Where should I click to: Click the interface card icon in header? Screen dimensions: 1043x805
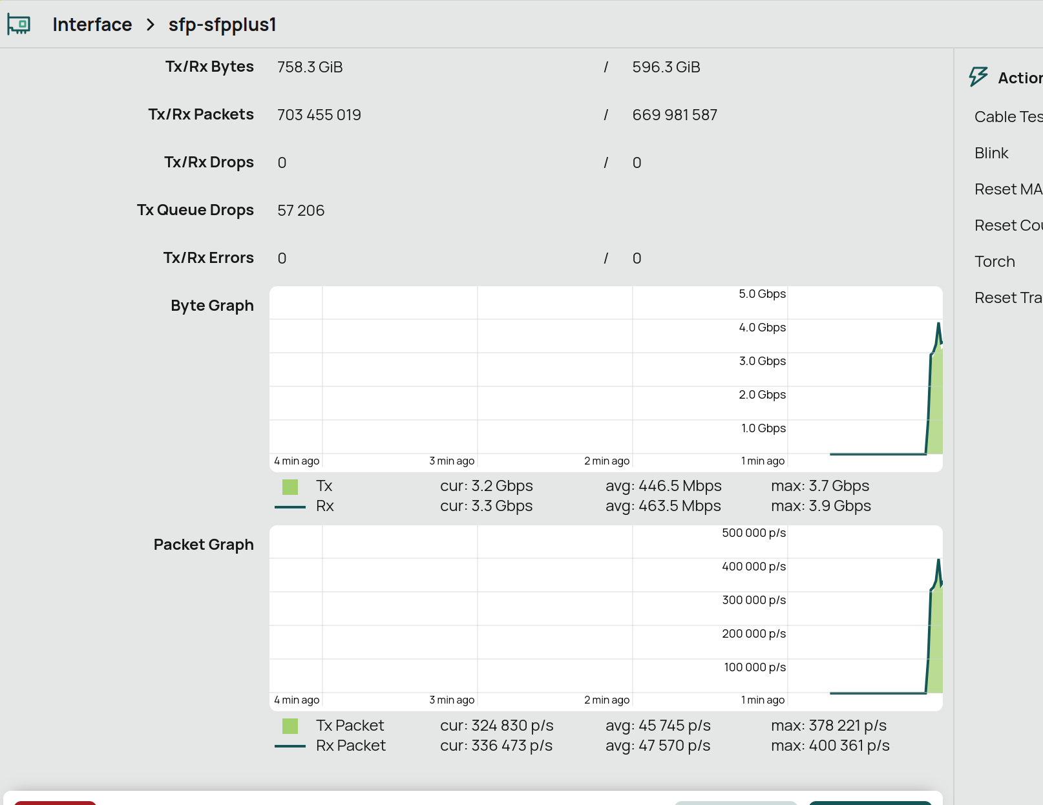[x=19, y=25]
